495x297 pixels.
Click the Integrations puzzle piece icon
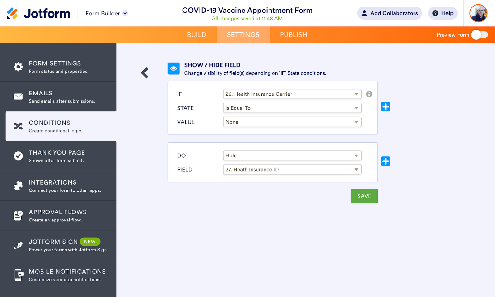[18, 186]
